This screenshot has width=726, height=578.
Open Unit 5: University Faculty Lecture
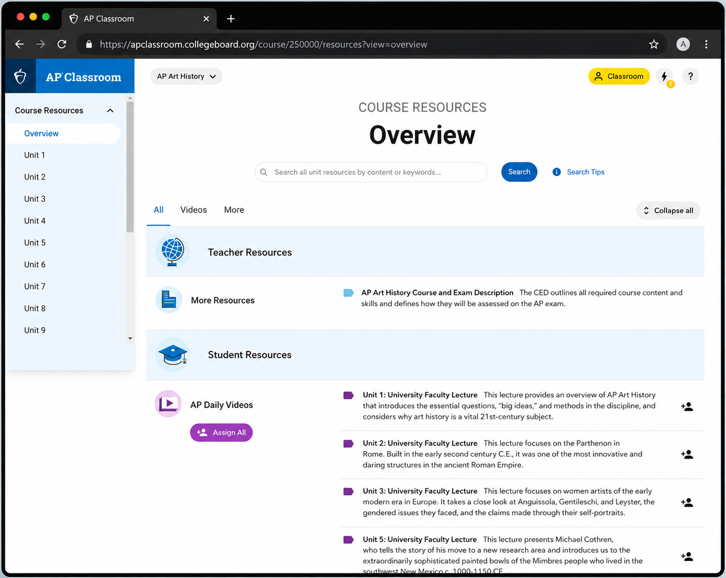click(420, 539)
